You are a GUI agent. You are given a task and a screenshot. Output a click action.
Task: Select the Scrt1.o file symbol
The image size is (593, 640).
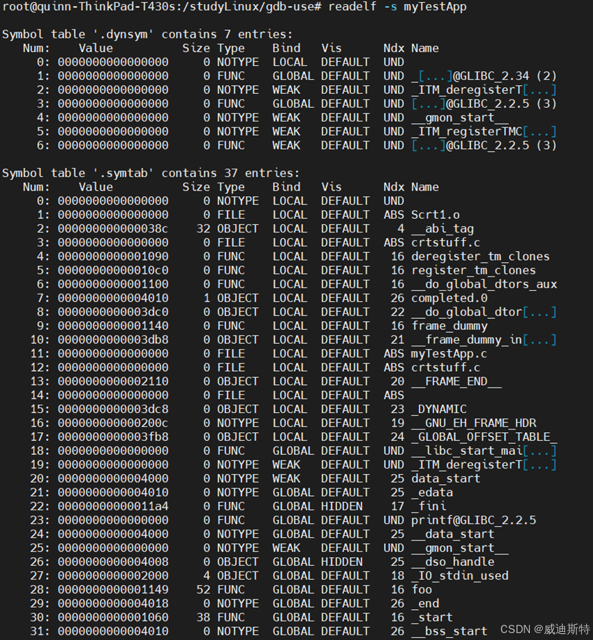434,214
